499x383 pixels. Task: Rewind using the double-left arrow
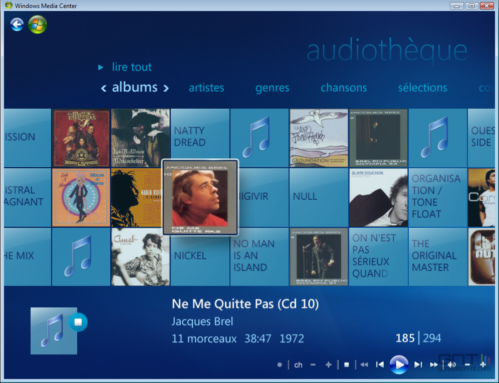(364, 365)
